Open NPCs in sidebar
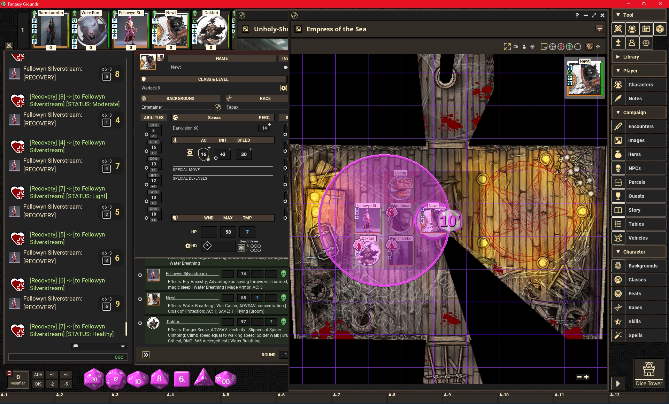This screenshot has width=669, height=404. click(639, 168)
